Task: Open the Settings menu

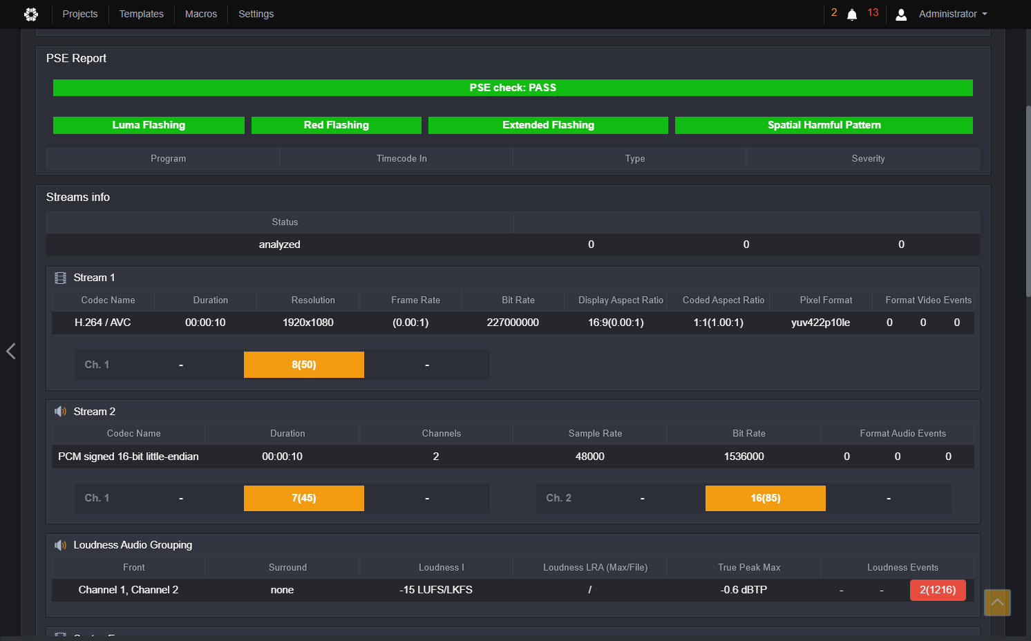Action: [256, 14]
